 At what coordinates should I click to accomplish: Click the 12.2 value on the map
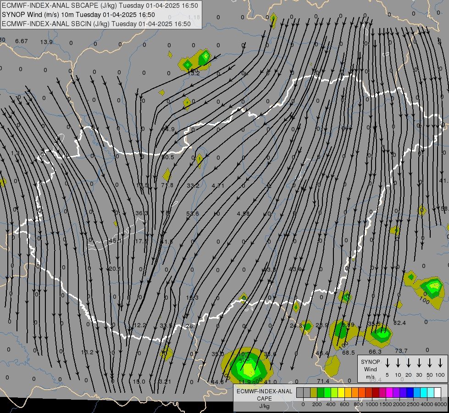[x=140, y=325]
